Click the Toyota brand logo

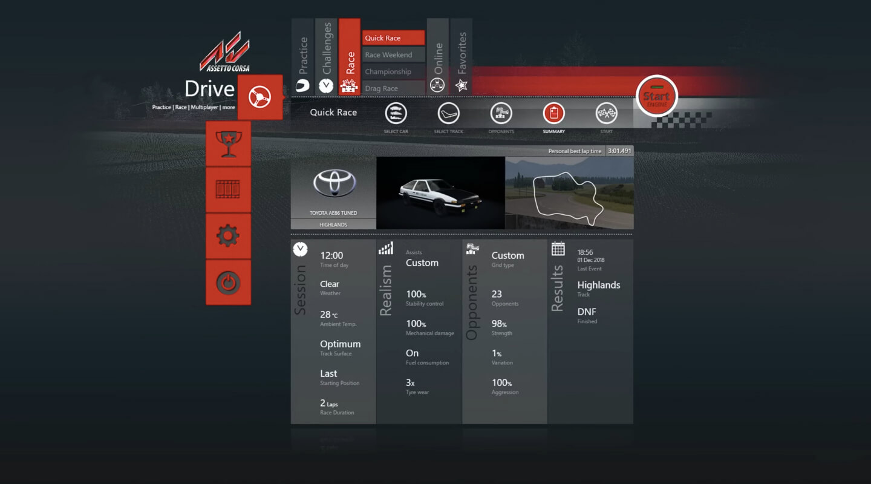click(334, 183)
